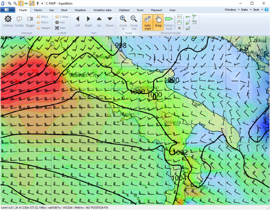
Task: Open the State dropdown
Action: pos(246,10)
